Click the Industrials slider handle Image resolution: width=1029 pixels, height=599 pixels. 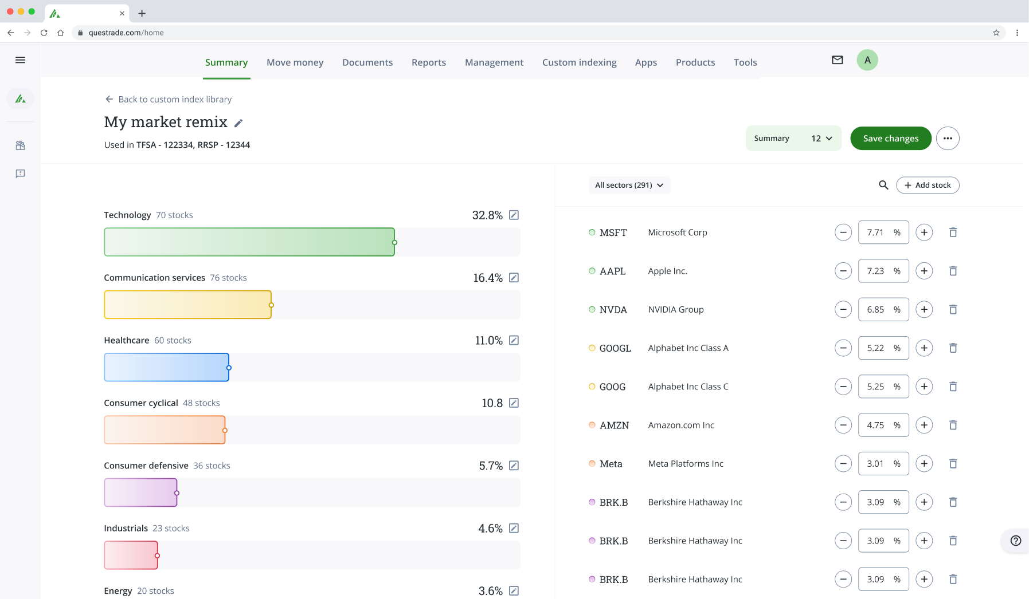[x=157, y=555]
